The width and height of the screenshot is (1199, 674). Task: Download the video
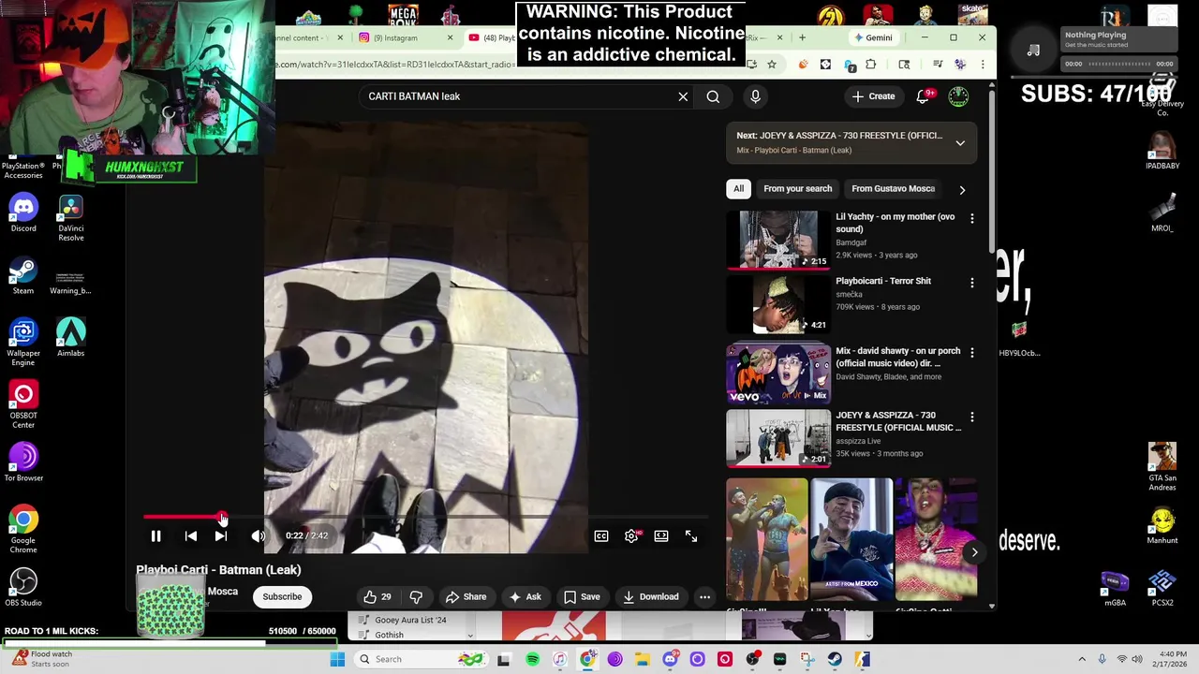(x=651, y=597)
